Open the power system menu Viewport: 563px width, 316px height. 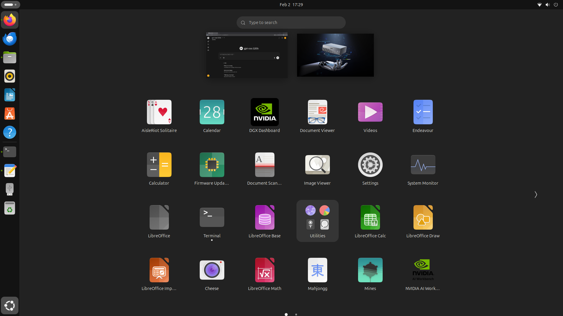pyautogui.click(x=556, y=5)
